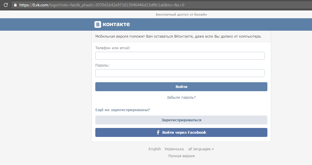The width and height of the screenshot is (312, 165).
Task: Click the "Ещё не зарегистрированы?" heading
Action: 122,110
